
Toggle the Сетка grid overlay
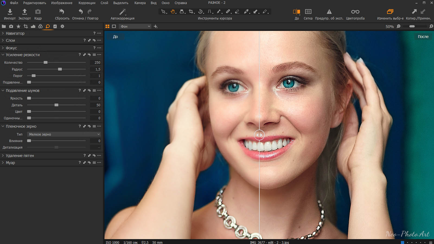(308, 12)
